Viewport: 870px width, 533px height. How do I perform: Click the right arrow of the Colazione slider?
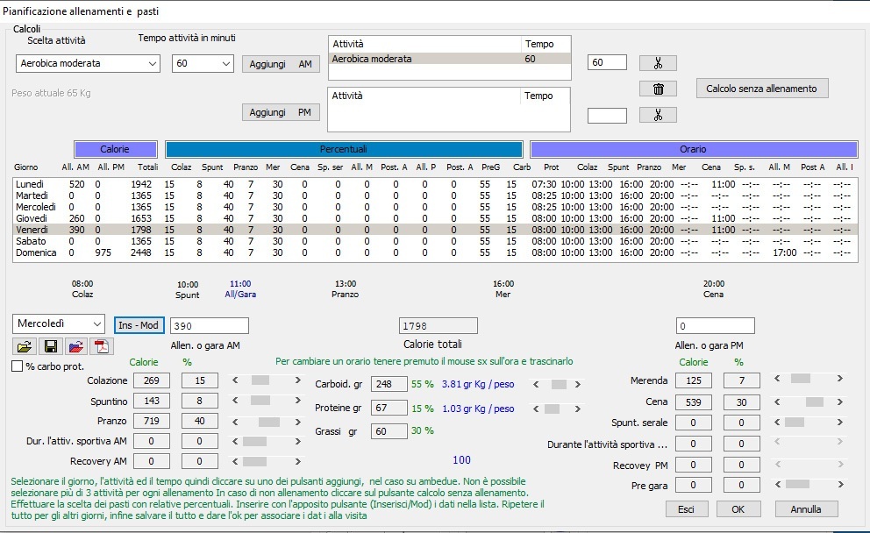point(298,380)
